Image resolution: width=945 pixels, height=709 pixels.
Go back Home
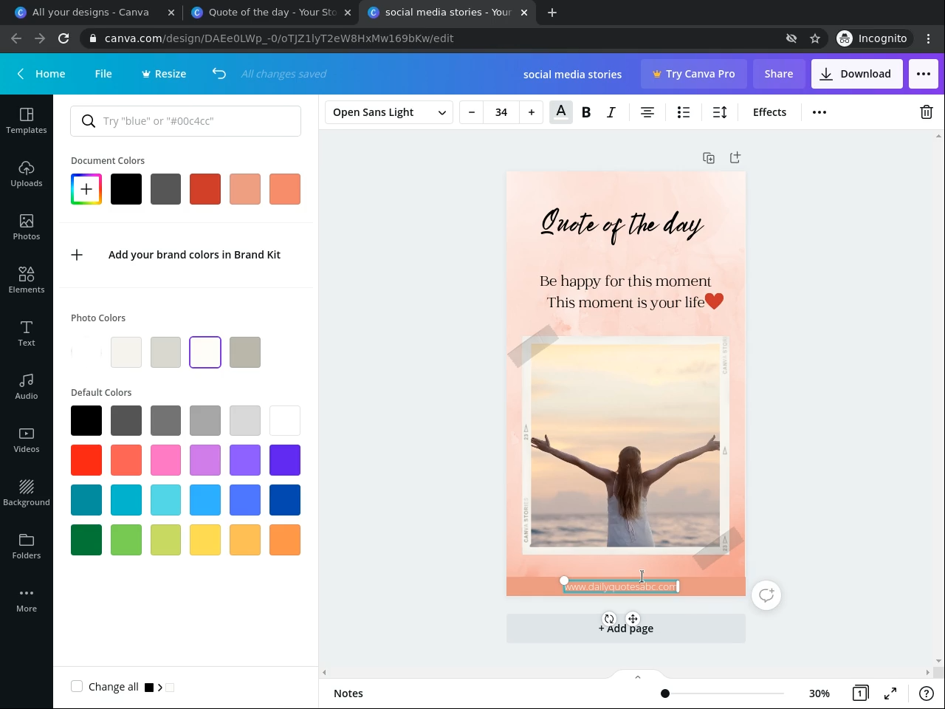[x=41, y=74]
